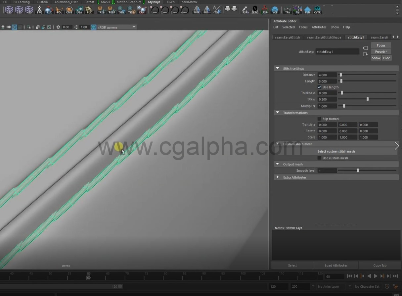Check the Use custom mesh option
The width and height of the screenshot is (402, 296).
[319, 158]
